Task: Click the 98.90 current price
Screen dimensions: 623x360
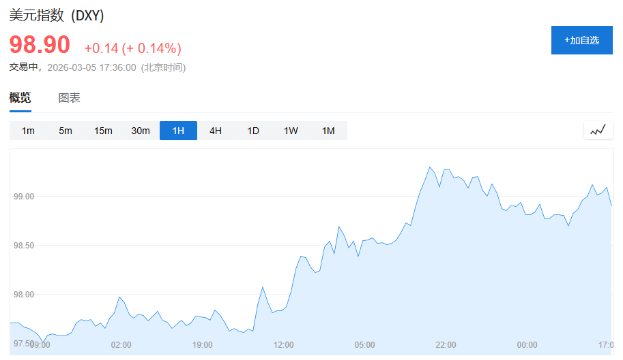Action: click(40, 45)
